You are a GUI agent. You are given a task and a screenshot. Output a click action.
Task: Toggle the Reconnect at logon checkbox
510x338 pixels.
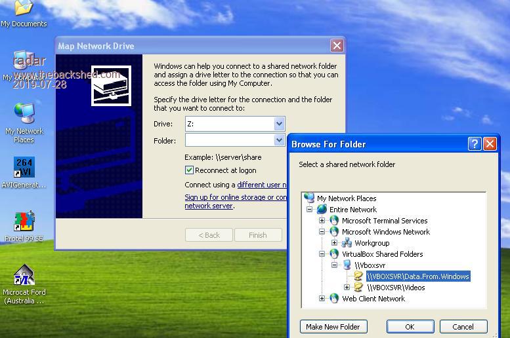click(190, 170)
